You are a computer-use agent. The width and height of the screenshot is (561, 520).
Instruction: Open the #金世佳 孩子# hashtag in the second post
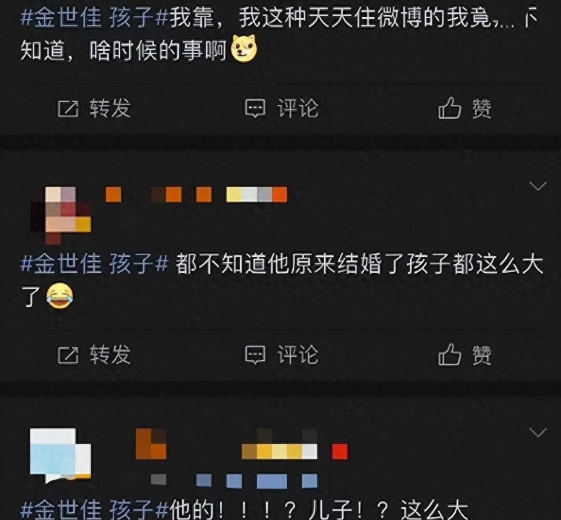95,264
